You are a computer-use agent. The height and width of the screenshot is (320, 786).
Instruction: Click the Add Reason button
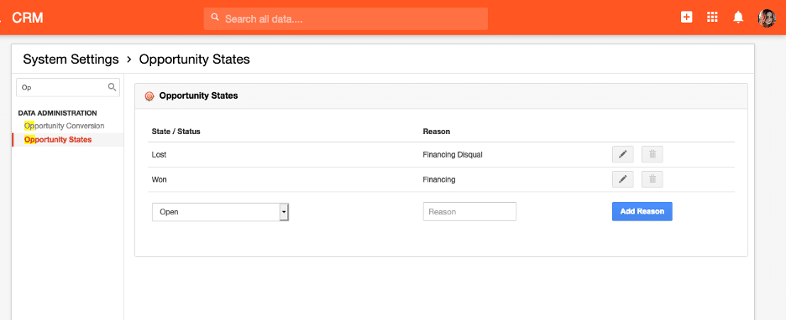642,211
